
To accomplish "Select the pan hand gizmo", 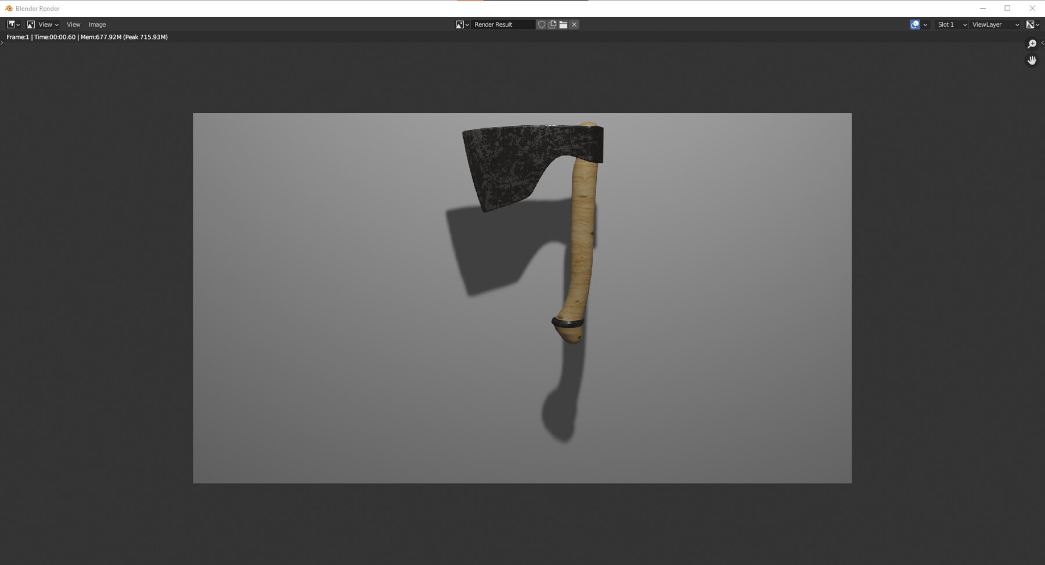I will tap(1033, 60).
